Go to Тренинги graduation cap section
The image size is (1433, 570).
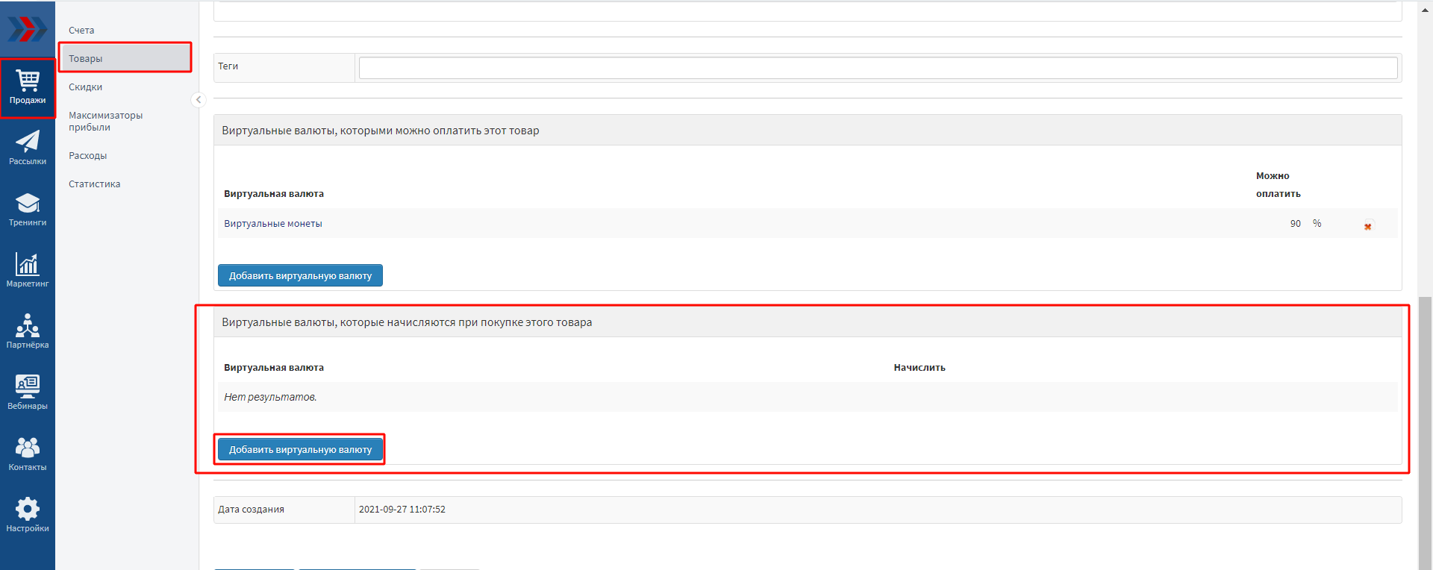click(28, 209)
